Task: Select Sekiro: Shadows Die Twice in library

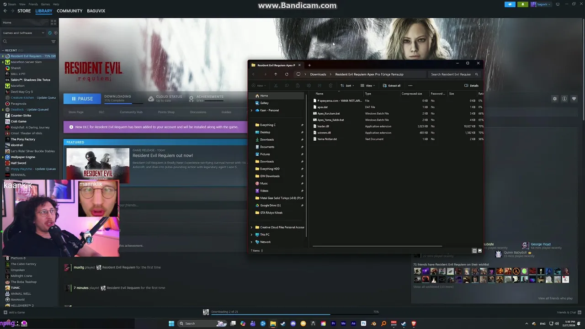Action: tap(30, 80)
